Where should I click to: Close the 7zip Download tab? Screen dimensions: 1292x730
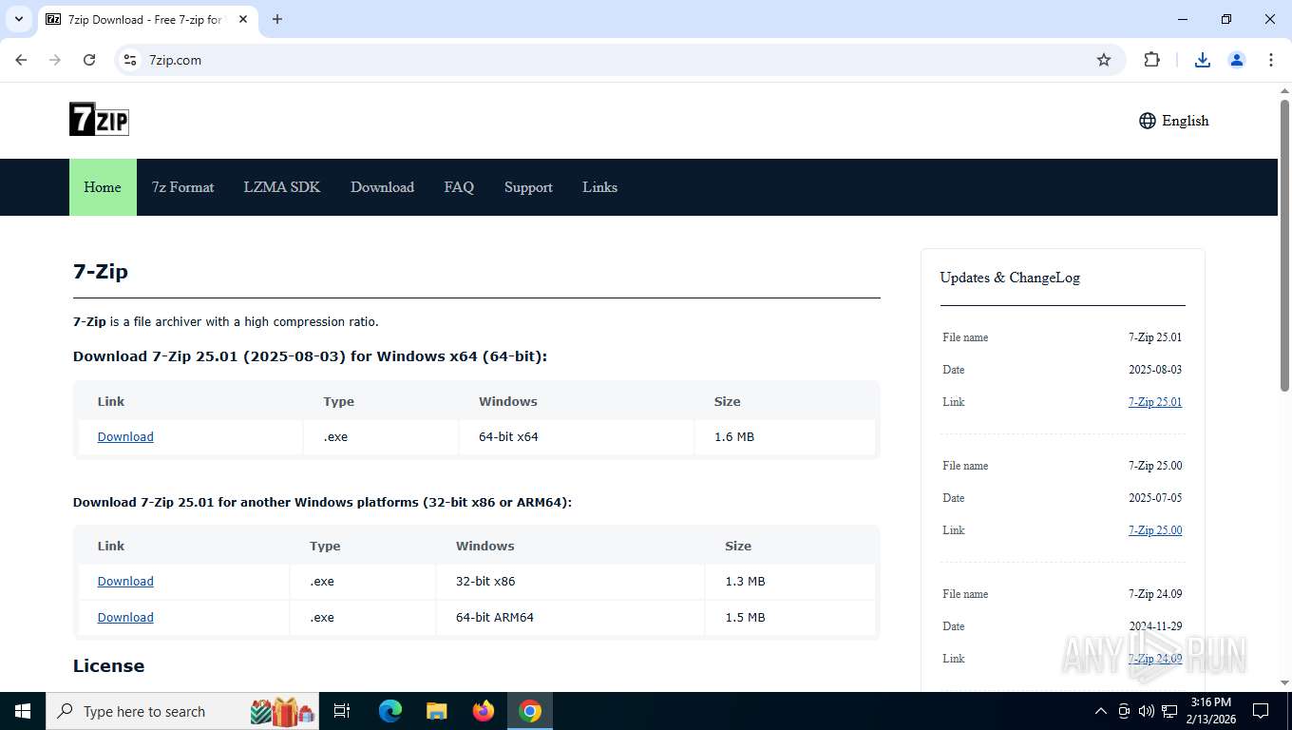243,19
